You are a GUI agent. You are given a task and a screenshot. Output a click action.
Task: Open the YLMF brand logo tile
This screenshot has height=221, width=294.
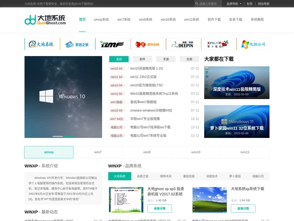[112, 44]
